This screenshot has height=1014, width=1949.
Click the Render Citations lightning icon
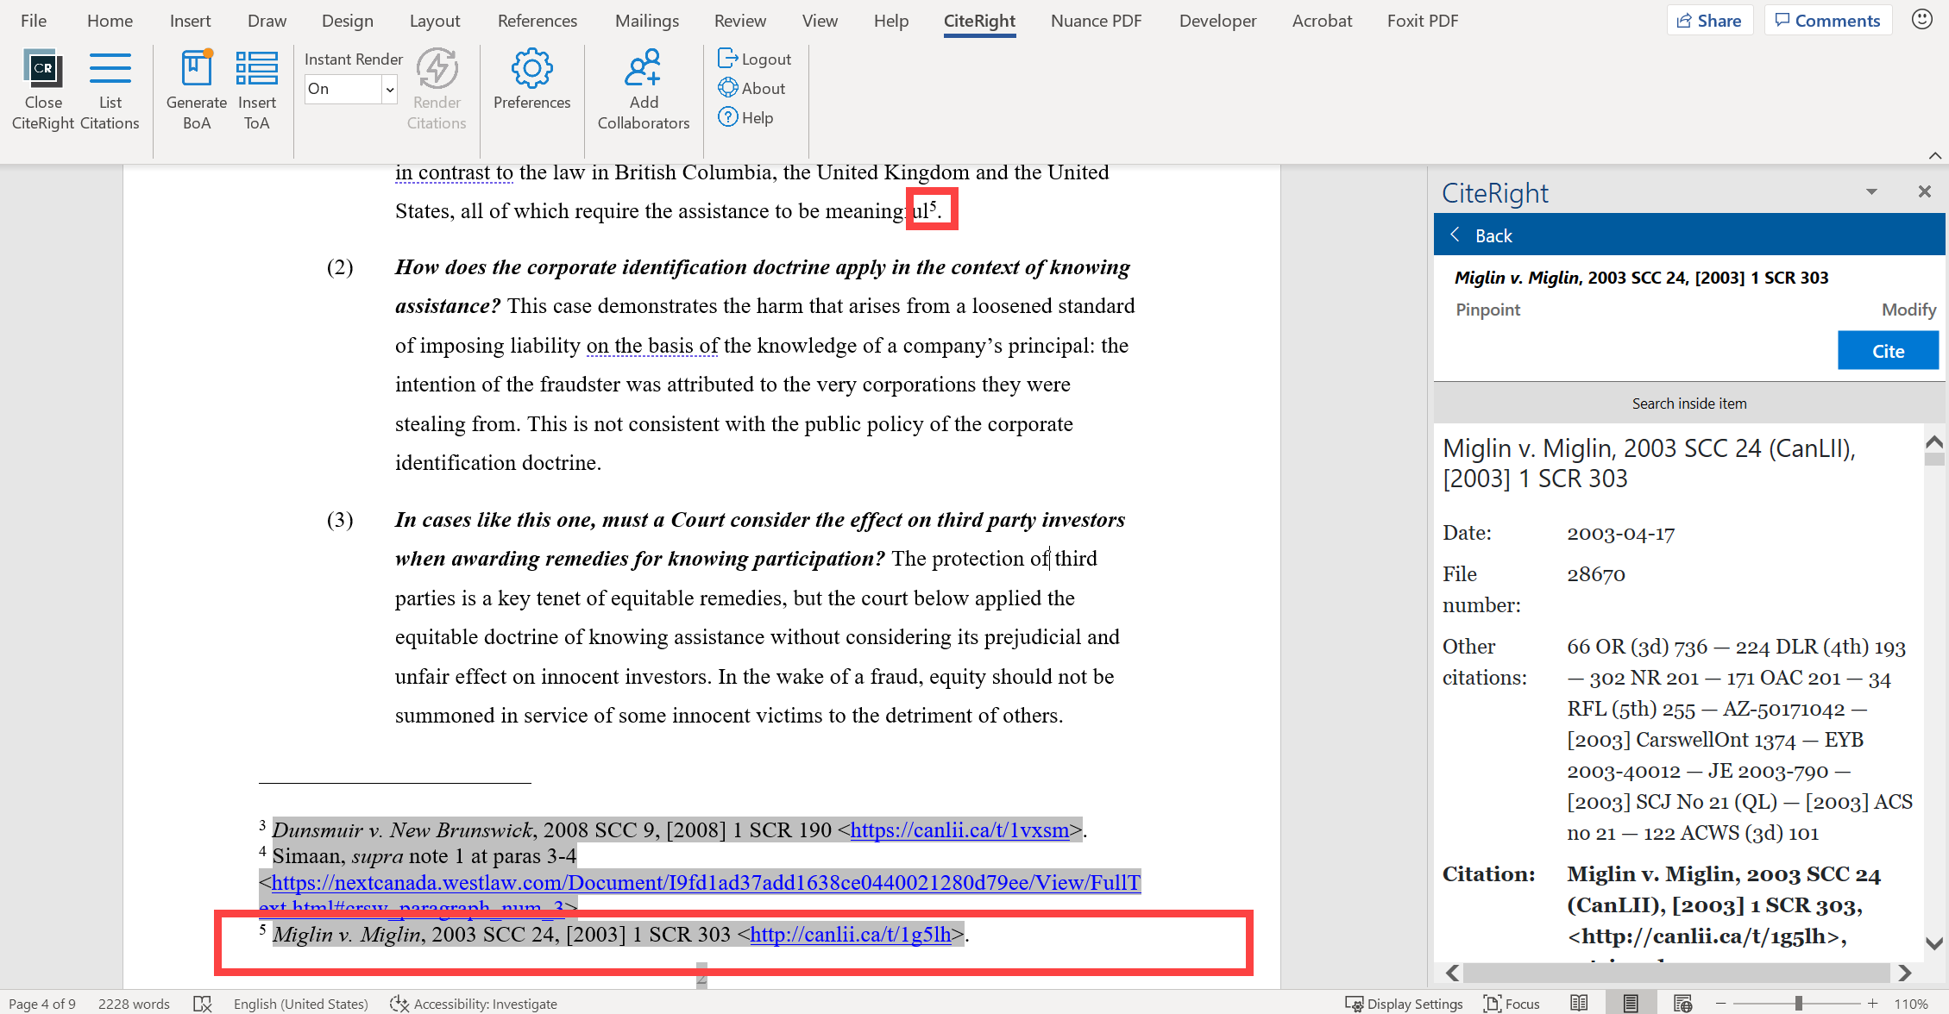click(437, 69)
